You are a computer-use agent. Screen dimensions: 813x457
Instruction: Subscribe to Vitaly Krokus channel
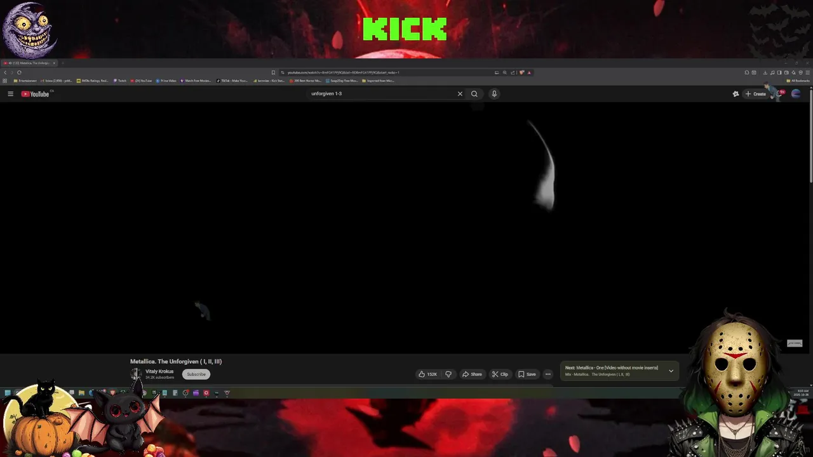point(196,374)
